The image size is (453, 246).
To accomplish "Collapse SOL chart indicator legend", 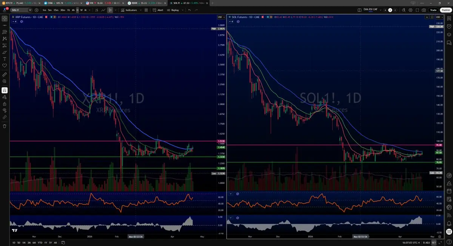I will (231, 21).
